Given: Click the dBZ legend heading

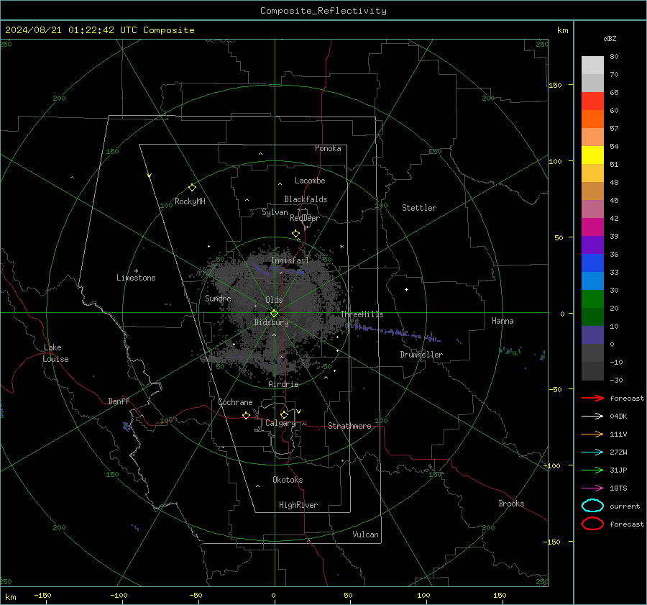Looking at the screenshot, I should [610, 38].
